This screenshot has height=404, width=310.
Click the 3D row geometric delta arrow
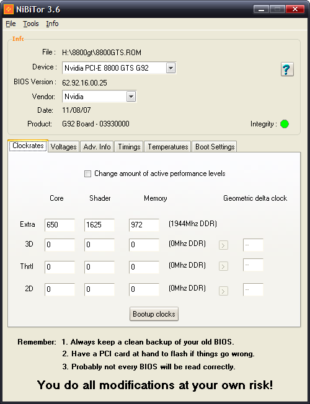(x=223, y=245)
